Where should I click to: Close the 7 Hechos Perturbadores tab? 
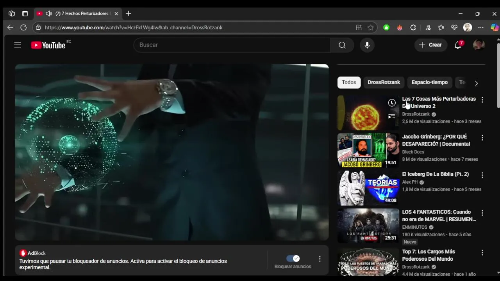[116, 13]
